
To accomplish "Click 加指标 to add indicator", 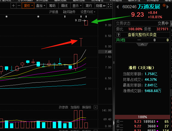I will coord(75,107).
